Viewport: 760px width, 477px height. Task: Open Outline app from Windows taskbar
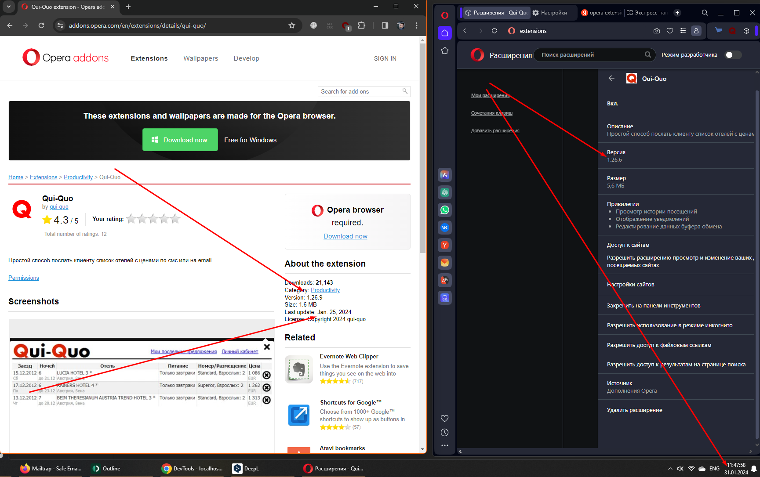[x=106, y=468]
